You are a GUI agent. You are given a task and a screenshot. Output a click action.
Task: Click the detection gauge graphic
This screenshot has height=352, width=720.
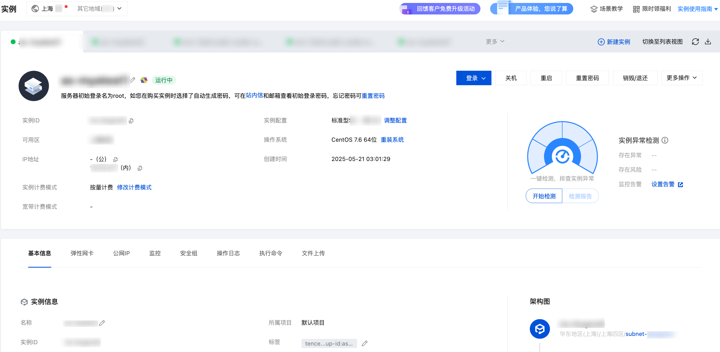coord(562,148)
